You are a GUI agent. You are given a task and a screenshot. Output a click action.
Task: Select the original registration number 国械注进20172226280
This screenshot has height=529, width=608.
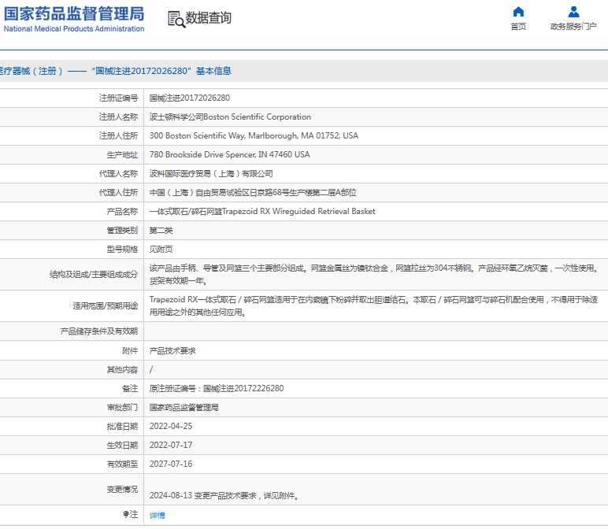pyautogui.click(x=243, y=388)
